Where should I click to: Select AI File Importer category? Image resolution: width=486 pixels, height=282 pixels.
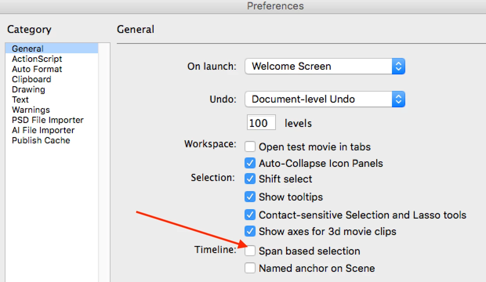pyautogui.click(x=43, y=130)
